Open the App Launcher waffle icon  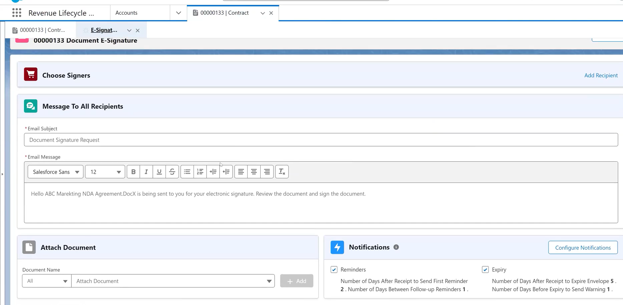(x=16, y=12)
